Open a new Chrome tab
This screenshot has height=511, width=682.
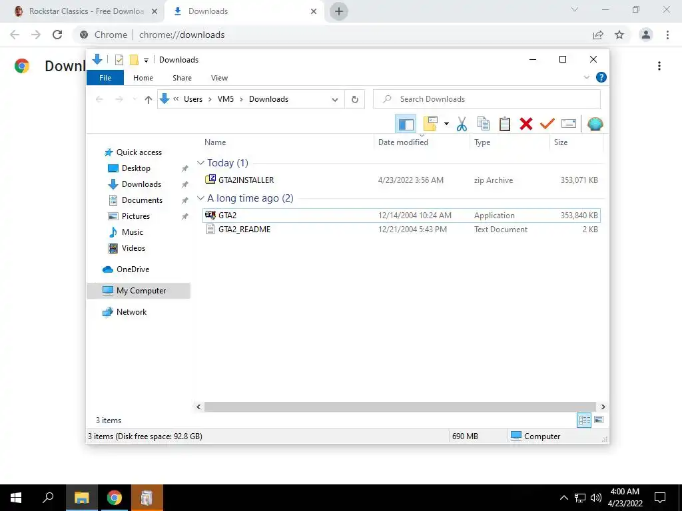click(x=339, y=11)
